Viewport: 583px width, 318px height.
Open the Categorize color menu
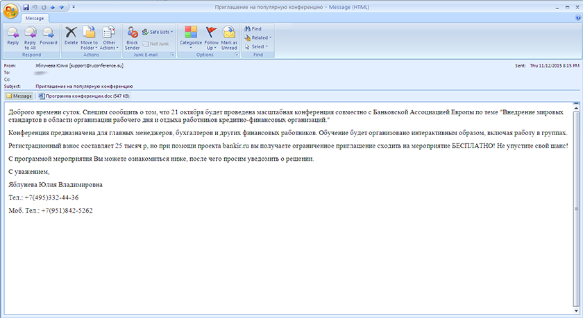pos(191,38)
